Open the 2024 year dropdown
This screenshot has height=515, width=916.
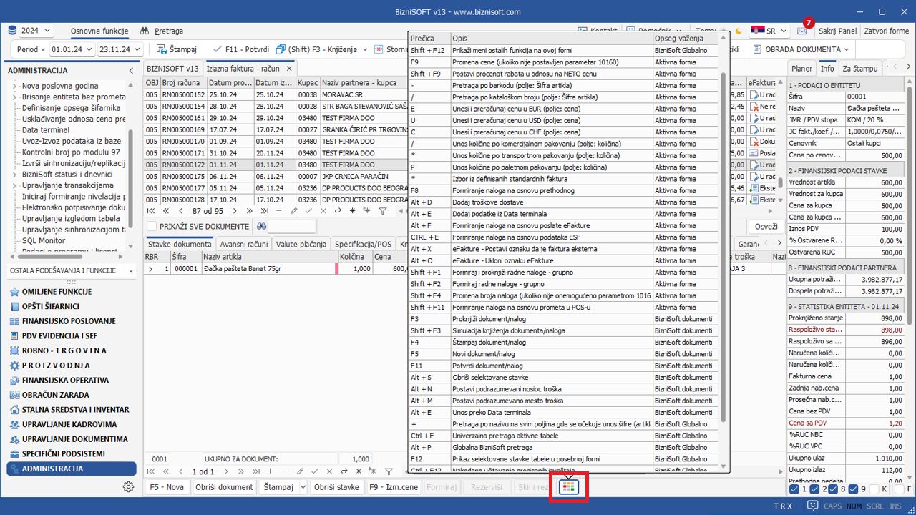[30, 31]
